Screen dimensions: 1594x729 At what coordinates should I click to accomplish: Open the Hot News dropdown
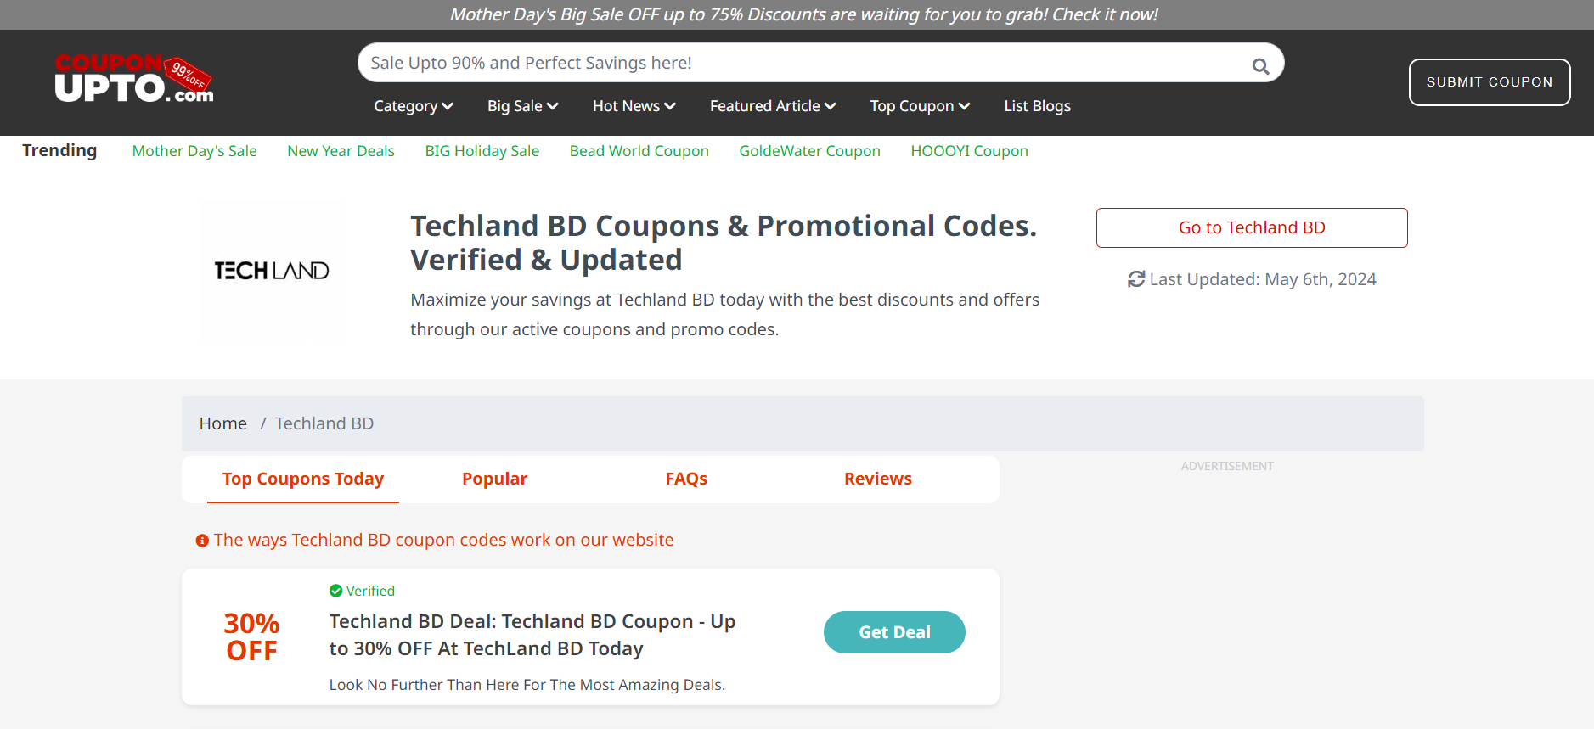pos(634,105)
